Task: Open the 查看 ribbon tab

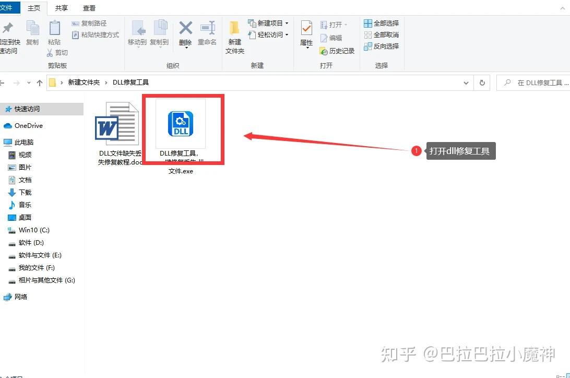Action: tap(88, 8)
